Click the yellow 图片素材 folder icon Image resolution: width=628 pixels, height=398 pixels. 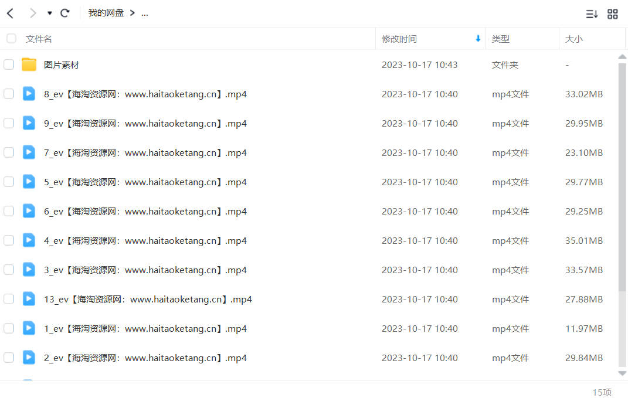pos(29,64)
